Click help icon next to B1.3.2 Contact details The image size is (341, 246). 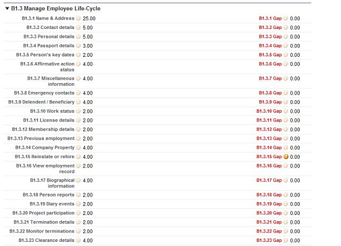(79, 27)
